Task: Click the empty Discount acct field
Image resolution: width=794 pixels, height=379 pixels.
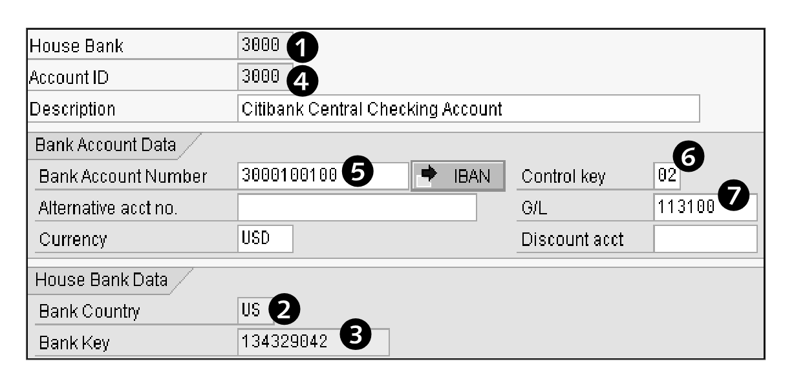Action: point(705,239)
